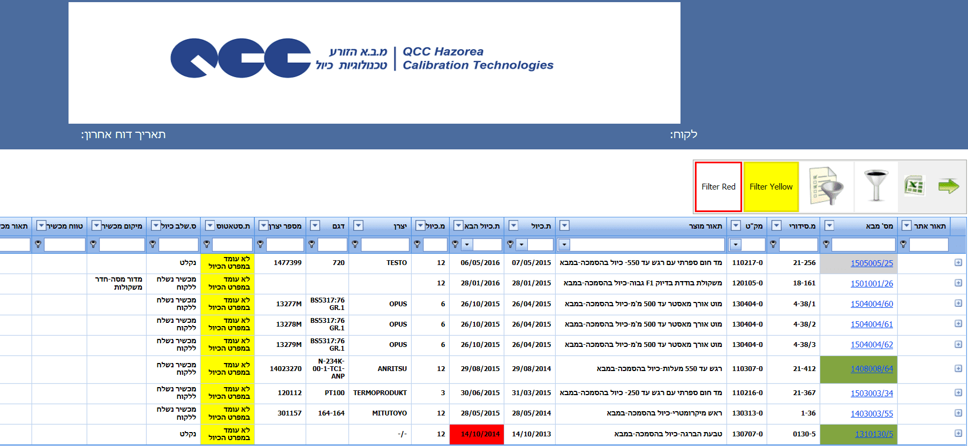Expand the row for 1505005/25
Image resolution: width=968 pixels, height=446 pixels.
click(958, 263)
